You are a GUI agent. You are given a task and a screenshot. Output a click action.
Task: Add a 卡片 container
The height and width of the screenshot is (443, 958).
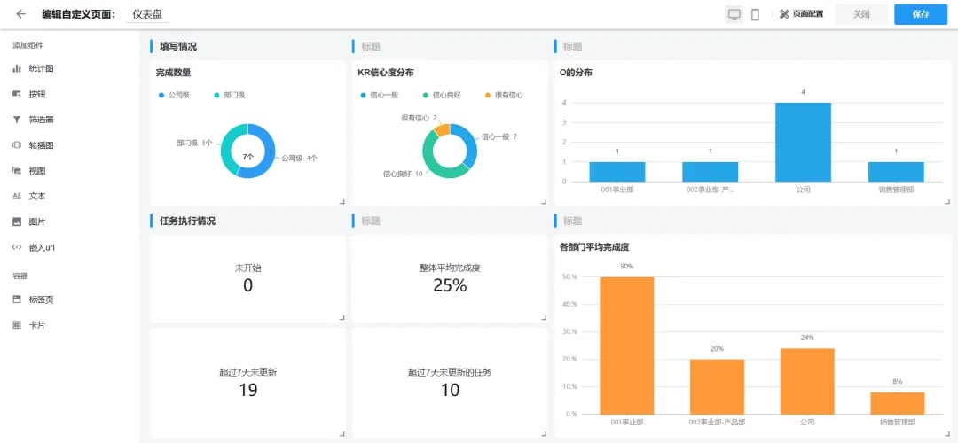point(29,325)
